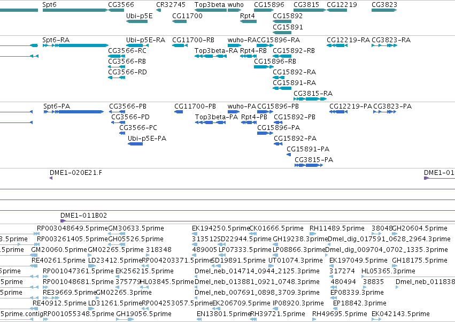Select the CG3566-PD protein label
The width and height of the screenshot is (455, 322).
pyautogui.click(x=130, y=117)
